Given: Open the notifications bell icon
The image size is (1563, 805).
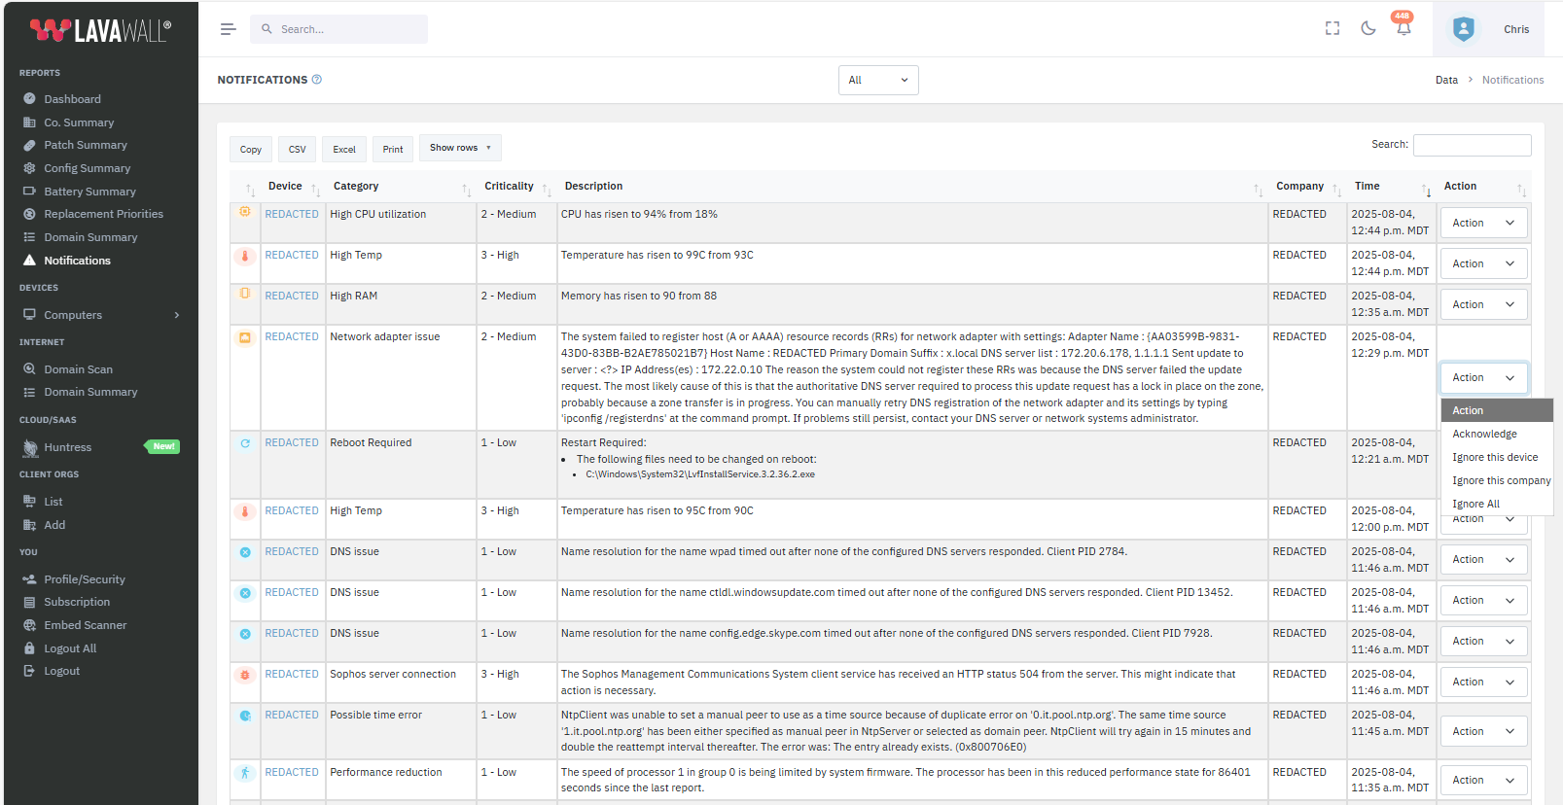Looking at the screenshot, I should [1403, 28].
